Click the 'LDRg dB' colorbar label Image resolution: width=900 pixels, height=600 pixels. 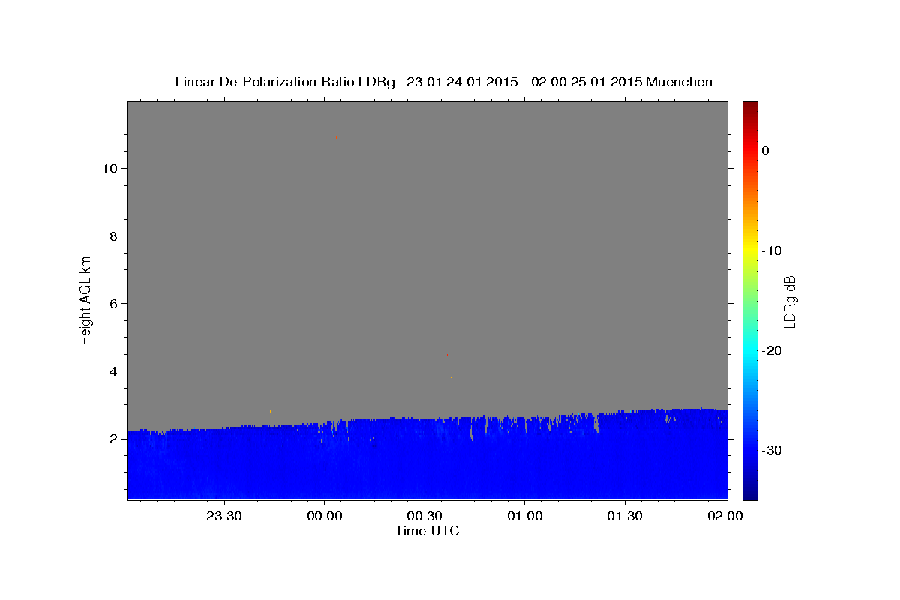[790, 301]
